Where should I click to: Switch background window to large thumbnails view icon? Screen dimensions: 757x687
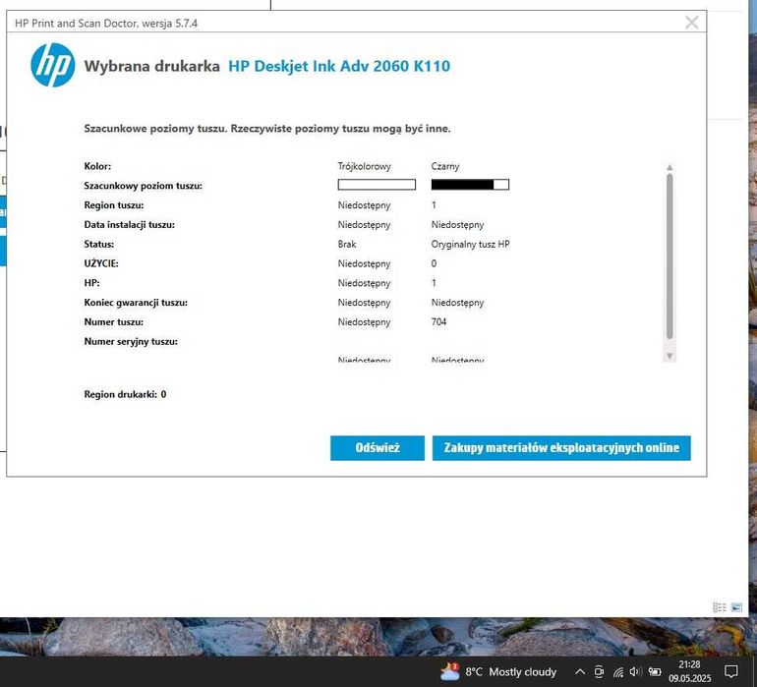tap(736, 607)
